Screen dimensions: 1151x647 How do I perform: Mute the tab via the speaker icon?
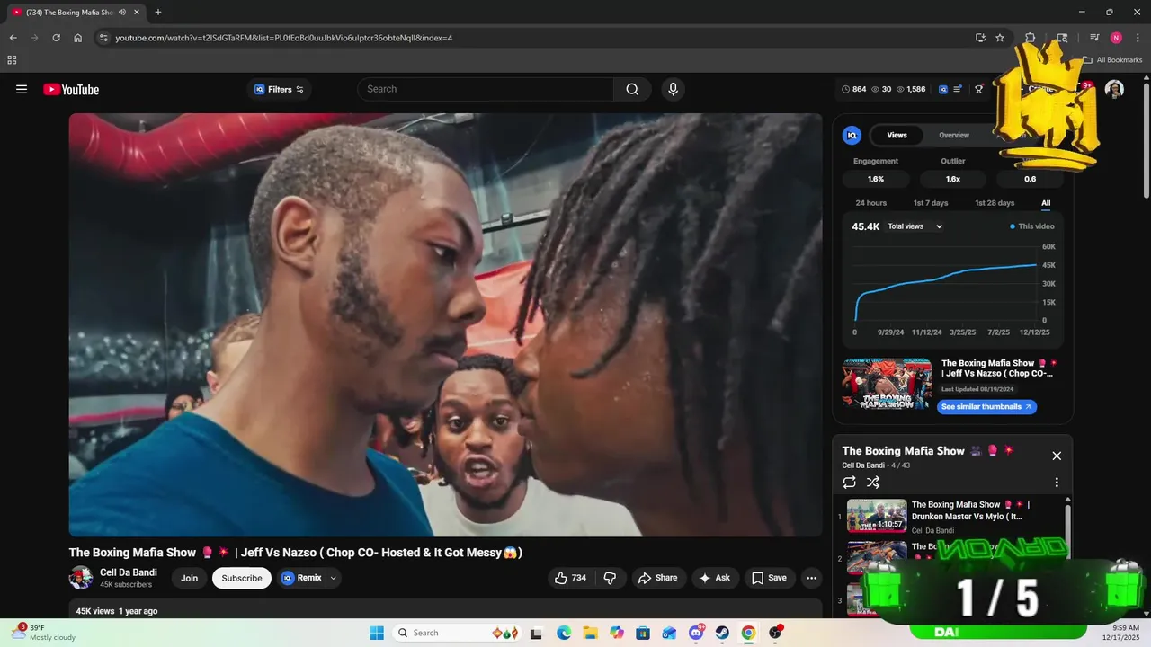click(122, 12)
